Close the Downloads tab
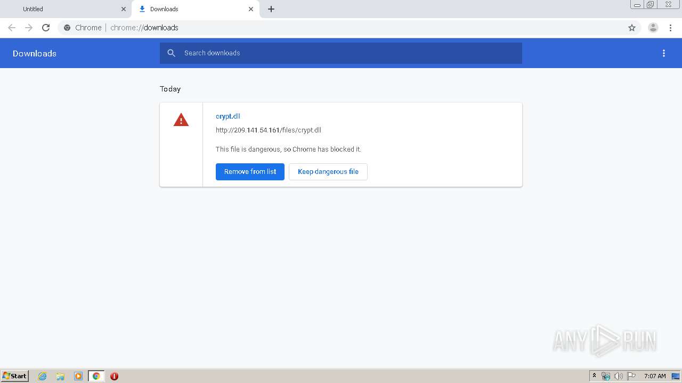 pos(251,9)
